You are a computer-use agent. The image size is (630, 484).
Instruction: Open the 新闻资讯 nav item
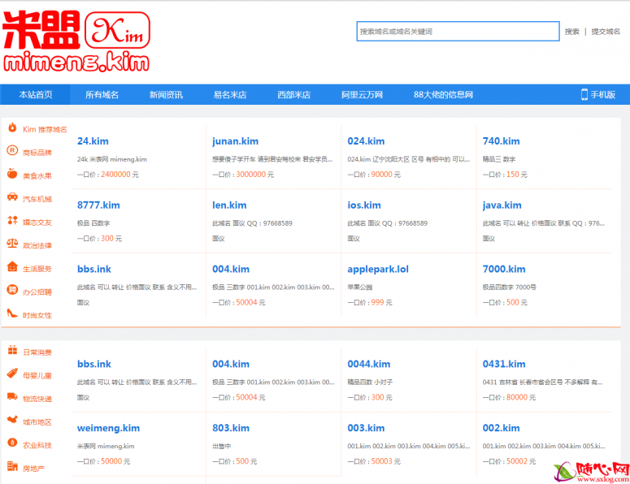(x=166, y=95)
